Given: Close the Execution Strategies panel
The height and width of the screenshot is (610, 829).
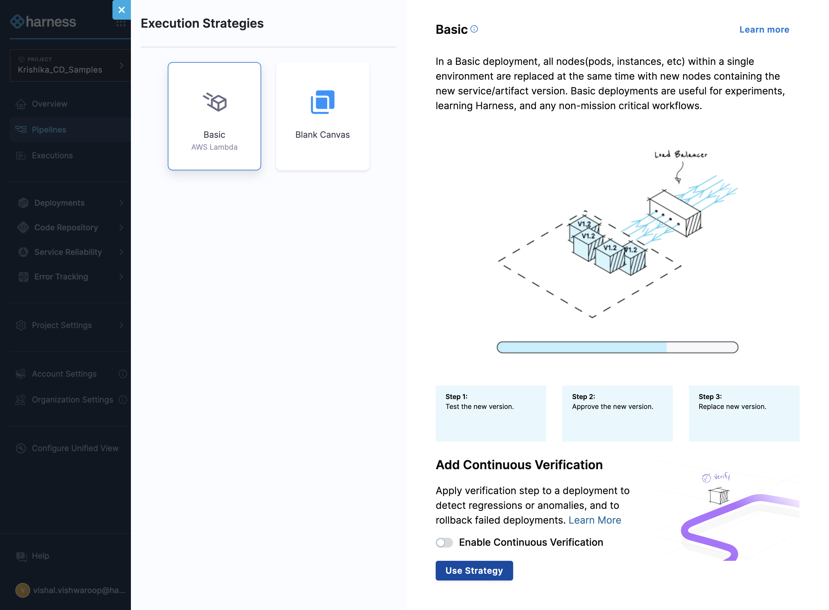Looking at the screenshot, I should [x=121, y=10].
